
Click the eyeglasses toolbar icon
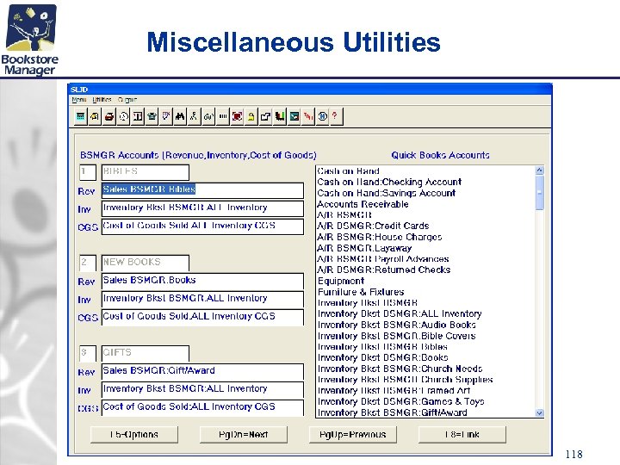208,116
